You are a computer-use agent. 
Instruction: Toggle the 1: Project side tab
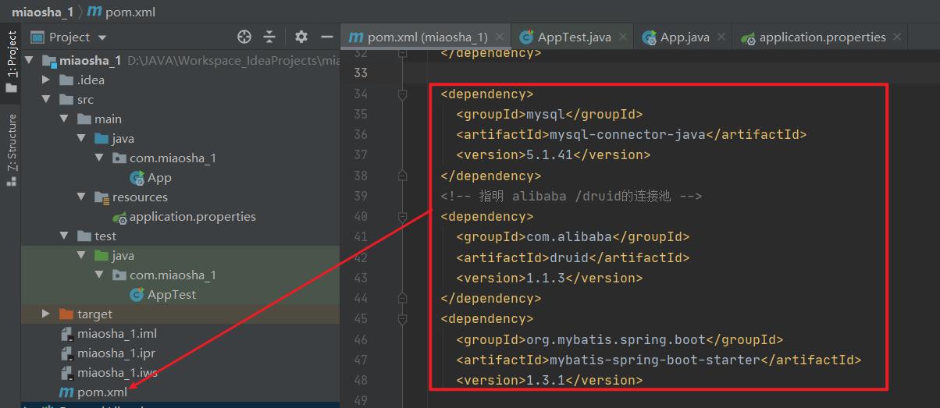(x=11, y=62)
